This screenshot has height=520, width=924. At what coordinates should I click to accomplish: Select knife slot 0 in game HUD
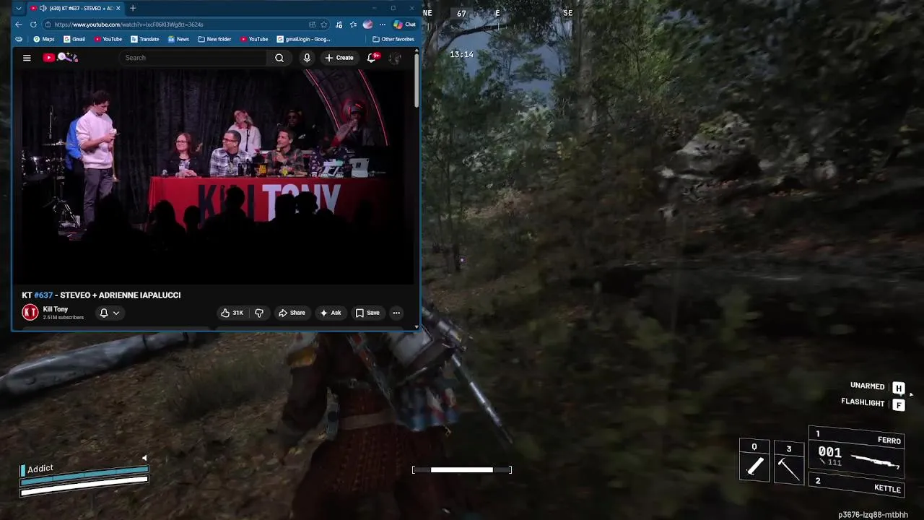click(x=754, y=461)
